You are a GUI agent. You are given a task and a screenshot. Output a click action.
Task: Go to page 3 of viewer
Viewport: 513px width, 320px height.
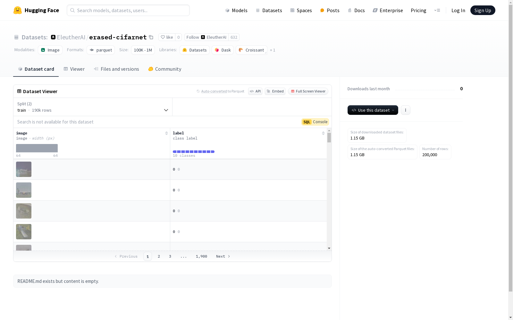click(x=170, y=256)
